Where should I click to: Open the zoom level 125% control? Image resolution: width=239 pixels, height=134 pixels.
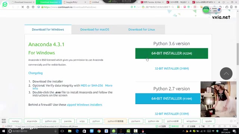(x=233, y=126)
